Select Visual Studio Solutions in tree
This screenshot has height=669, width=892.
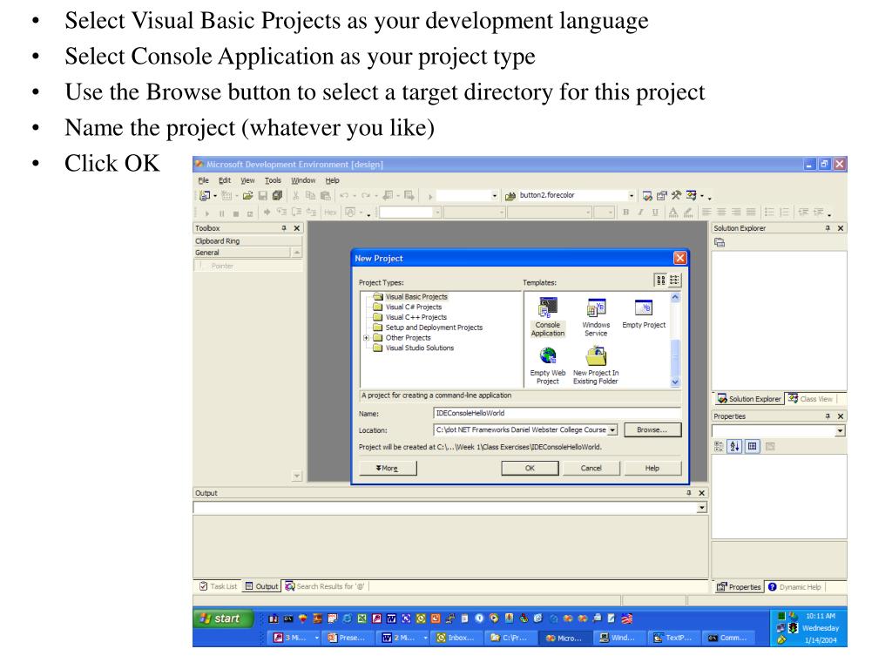(420, 348)
